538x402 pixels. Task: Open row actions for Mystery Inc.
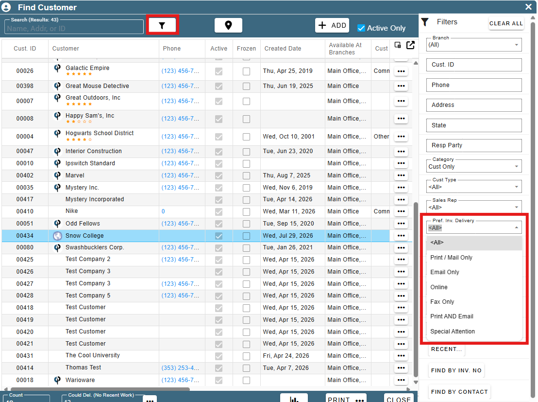click(x=401, y=188)
